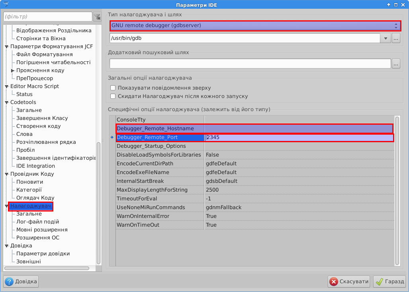Click the Debugger_Remote_Port value field
Image resolution: width=409 pixels, height=292 pixels.
click(x=299, y=137)
